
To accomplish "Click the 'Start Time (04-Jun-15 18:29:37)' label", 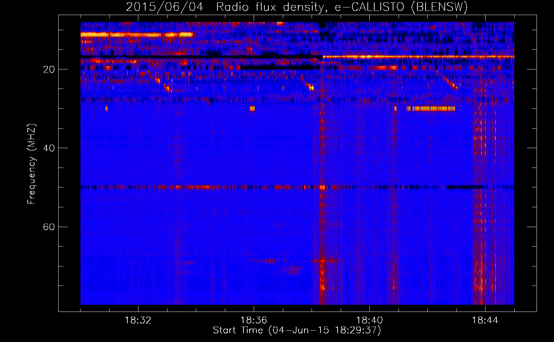I will (297, 330).
